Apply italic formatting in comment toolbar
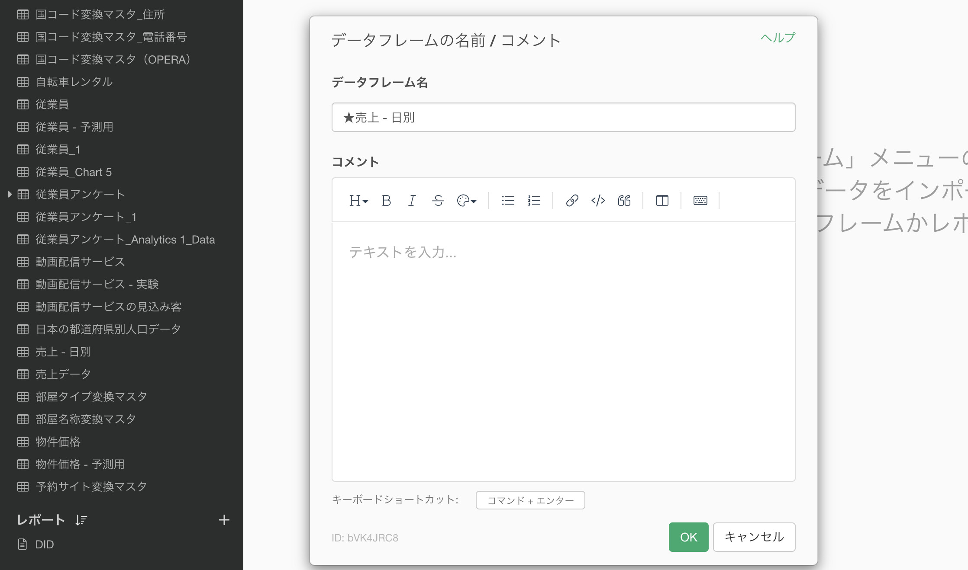 [412, 201]
